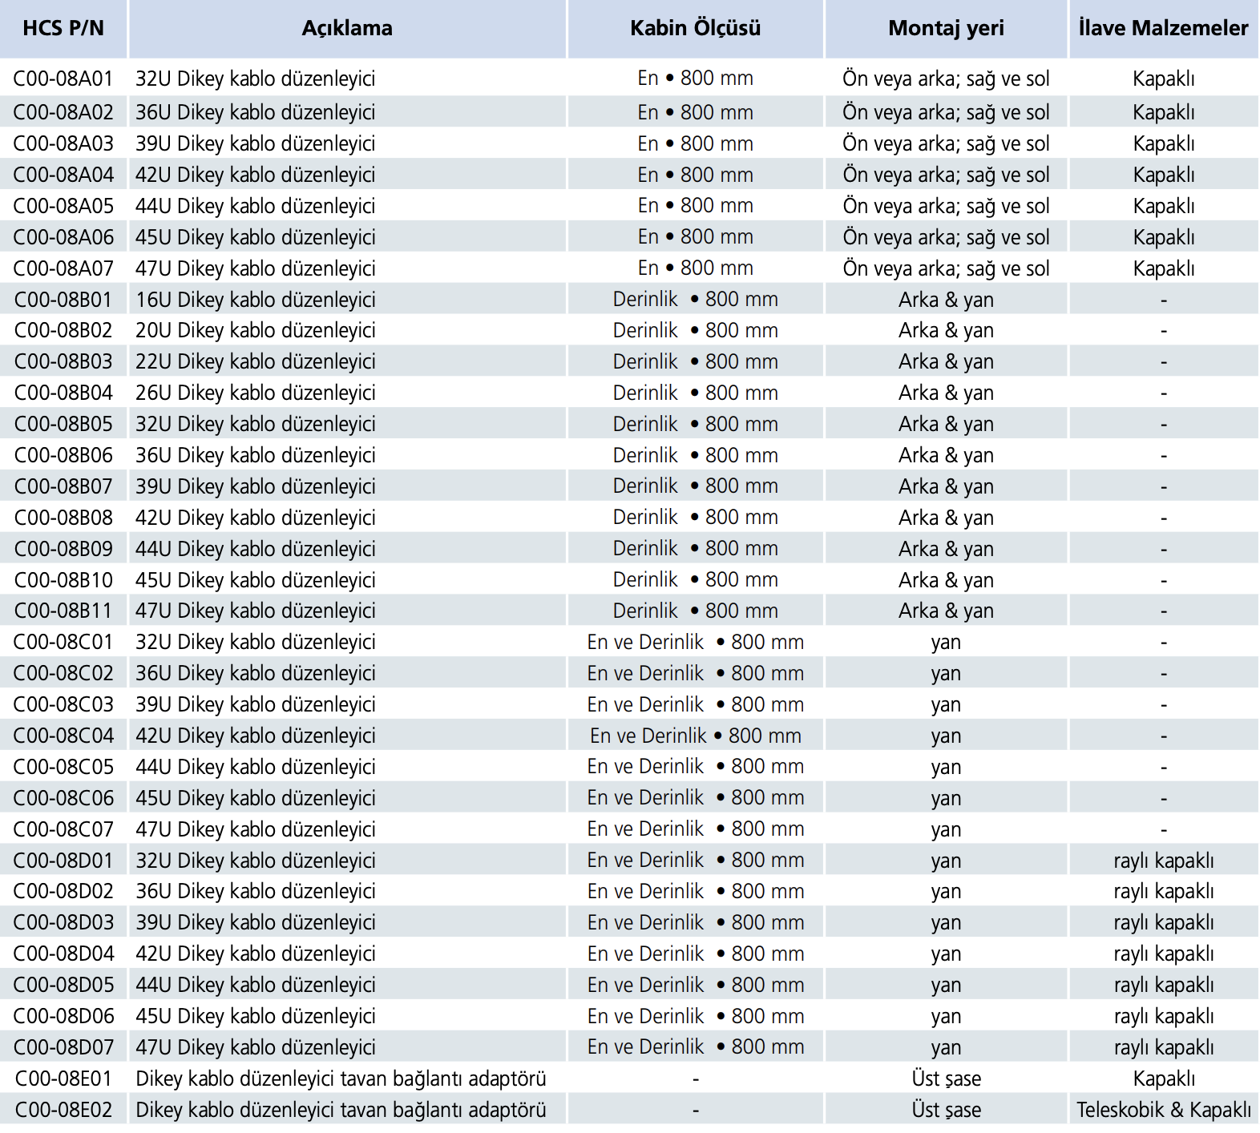Select part number C00-08D03
The height and width of the screenshot is (1133, 1260).
(x=63, y=922)
